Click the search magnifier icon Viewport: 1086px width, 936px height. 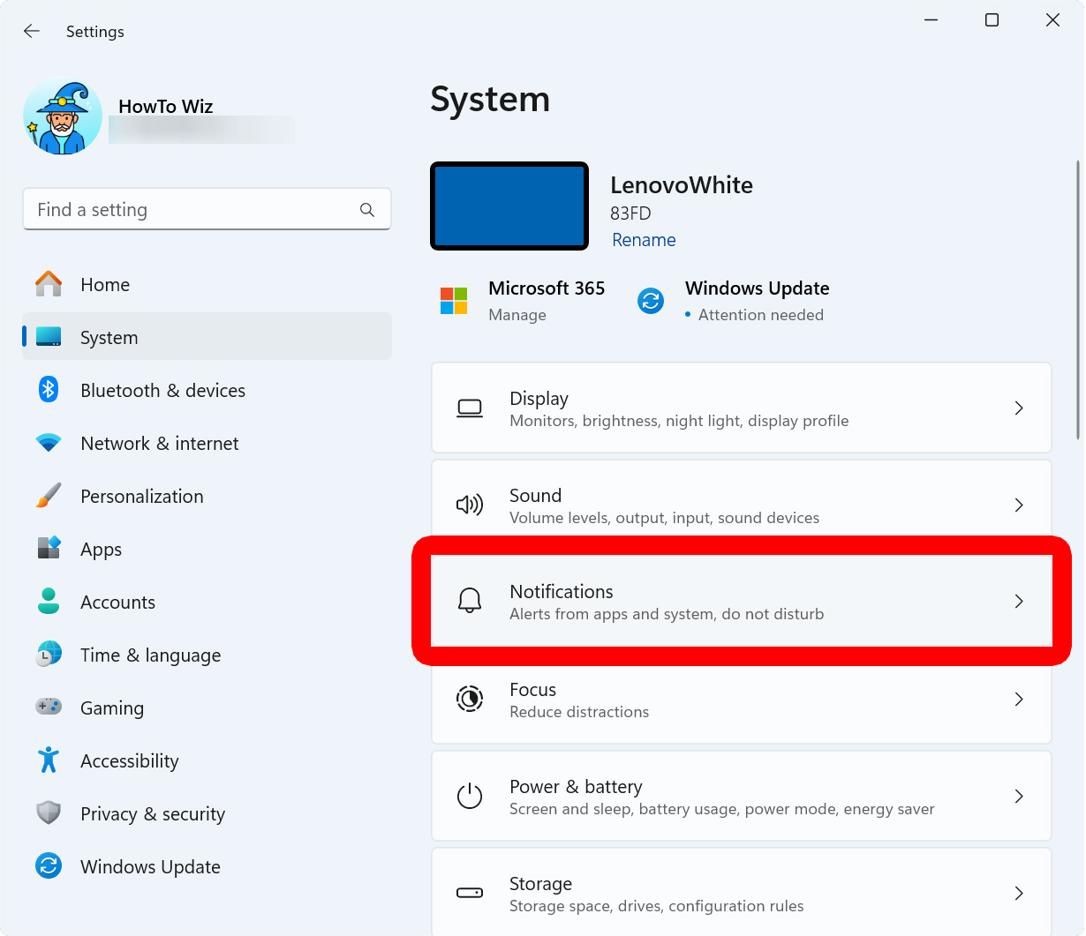[x=367, y=210]
